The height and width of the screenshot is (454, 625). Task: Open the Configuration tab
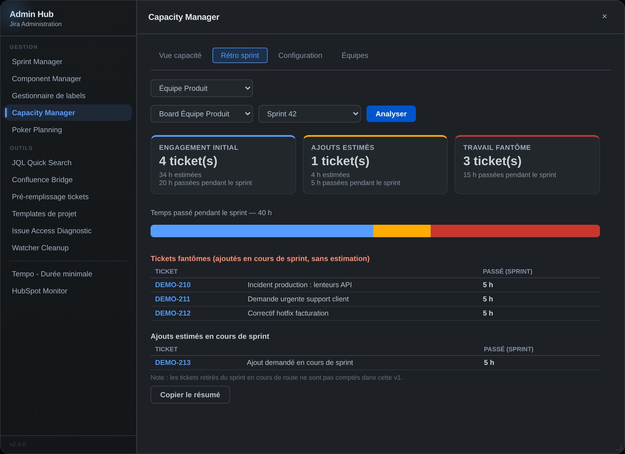click(300, 55)
